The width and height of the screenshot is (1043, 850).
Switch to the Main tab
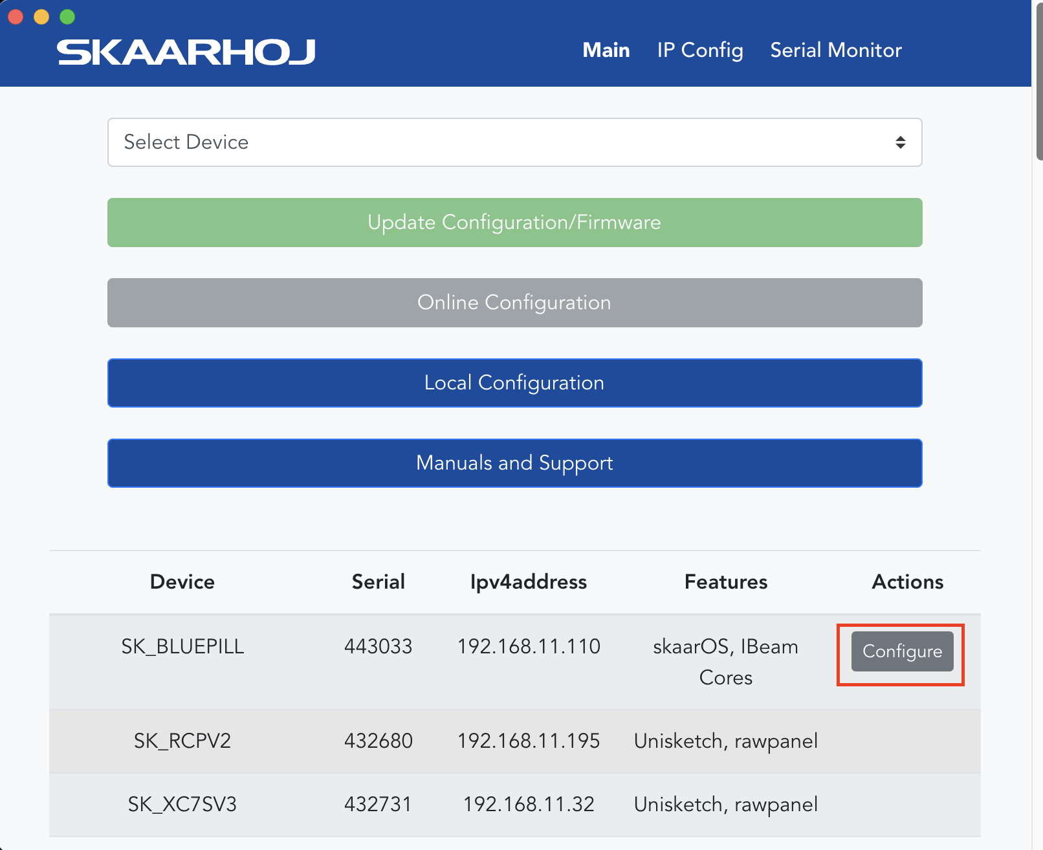606,50
